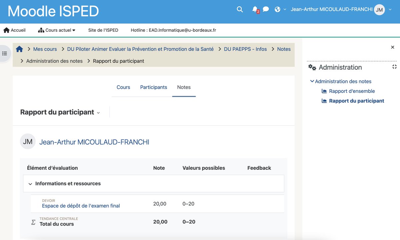Close the right side block drawer
The height and width of the screenshot is (240, 400).
pos(393,48)
